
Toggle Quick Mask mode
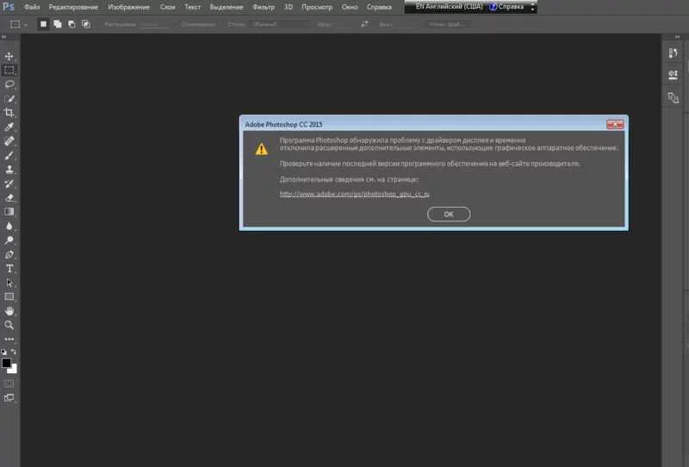coord(9,383)
